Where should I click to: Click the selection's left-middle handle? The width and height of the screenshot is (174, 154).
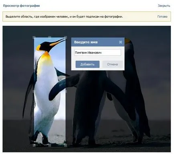tap(34, 91)
